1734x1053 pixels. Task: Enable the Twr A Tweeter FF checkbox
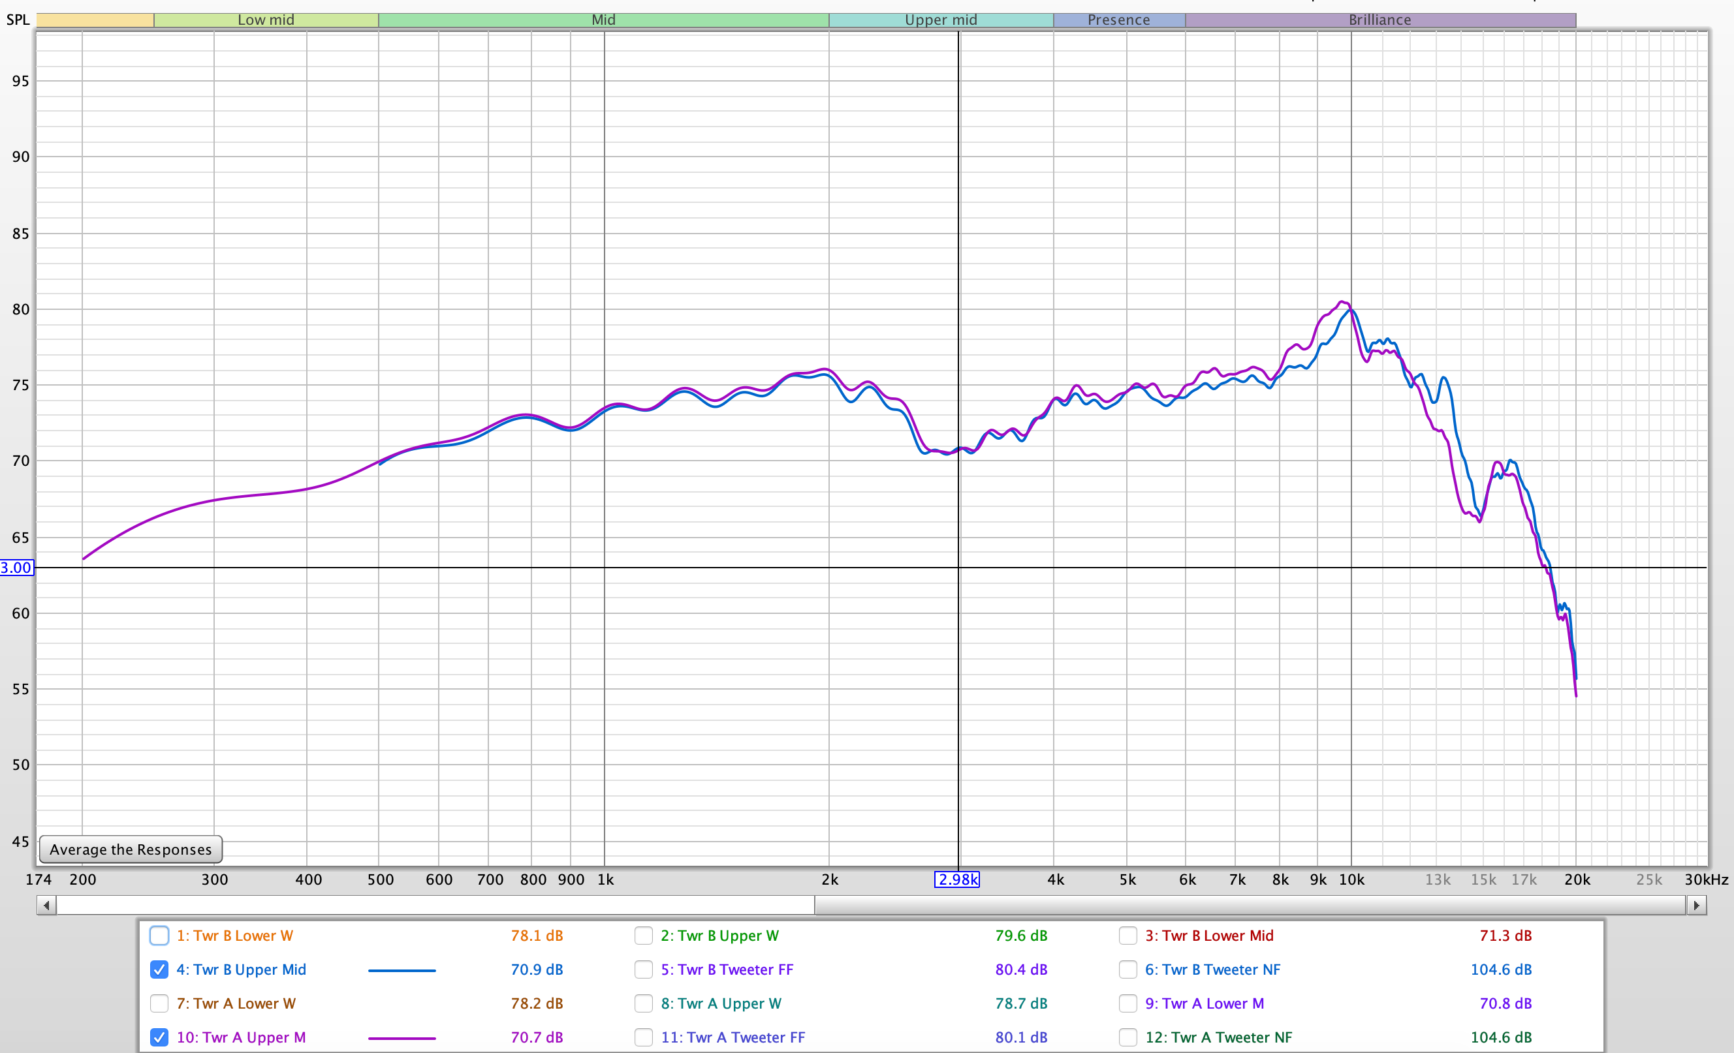coord(643,1037)
